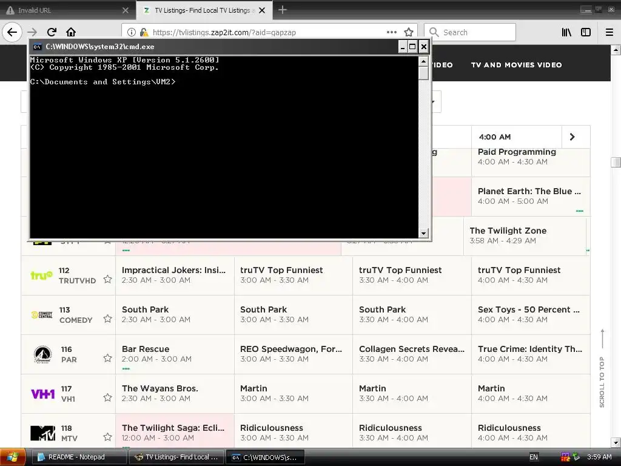Open TV AND MOVIES VIDEO menu item
Screen dimensions: 621x466
tap(516, 64)
